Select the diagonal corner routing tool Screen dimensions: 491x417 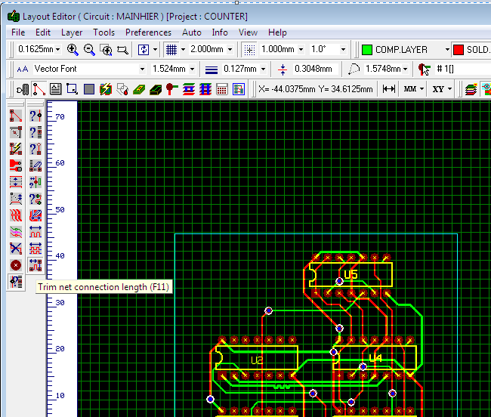[16, 132]
